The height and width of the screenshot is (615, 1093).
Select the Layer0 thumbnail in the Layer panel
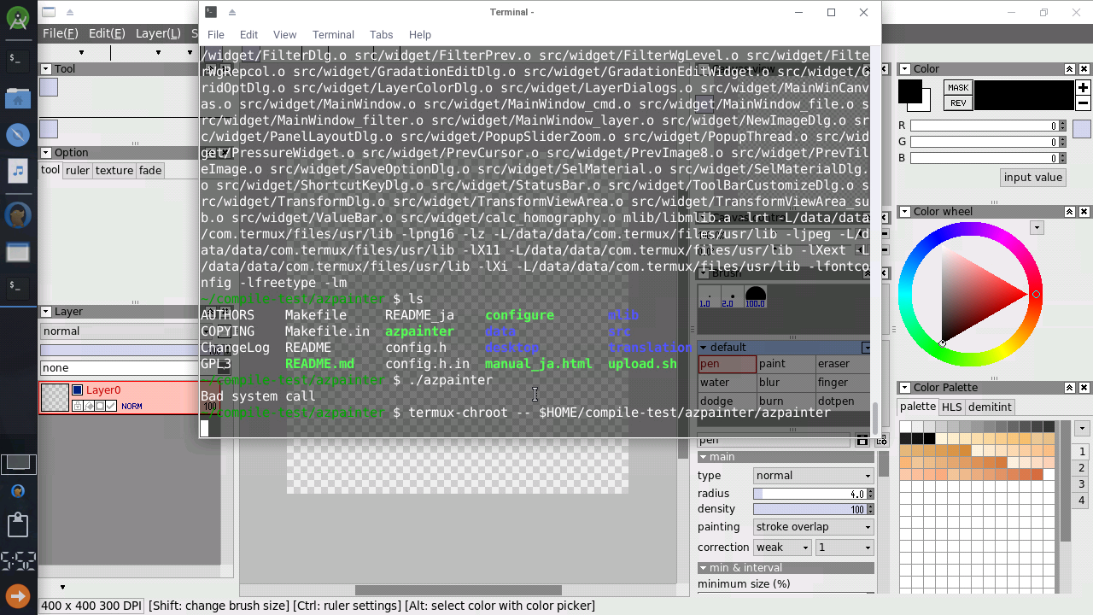pos(56,398)
